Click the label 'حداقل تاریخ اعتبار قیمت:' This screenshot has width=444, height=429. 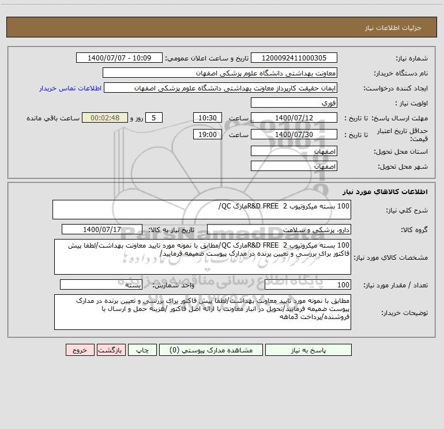[402, 135]
